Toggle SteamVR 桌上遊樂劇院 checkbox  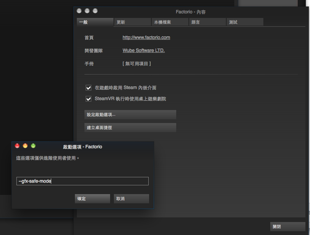[88, 99]
